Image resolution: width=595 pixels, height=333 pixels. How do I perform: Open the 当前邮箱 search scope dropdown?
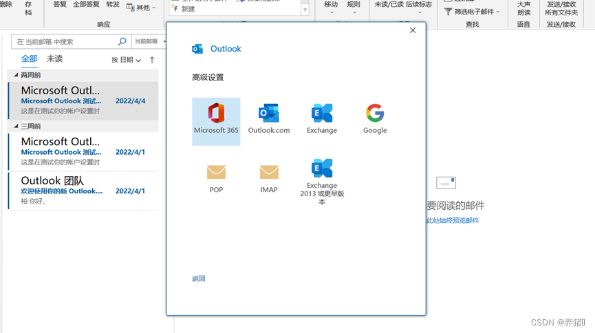coord(150,41)
